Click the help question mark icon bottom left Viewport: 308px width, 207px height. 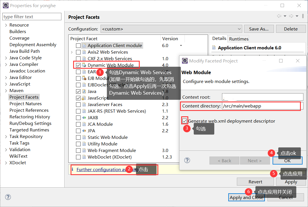tap(8, 197)
